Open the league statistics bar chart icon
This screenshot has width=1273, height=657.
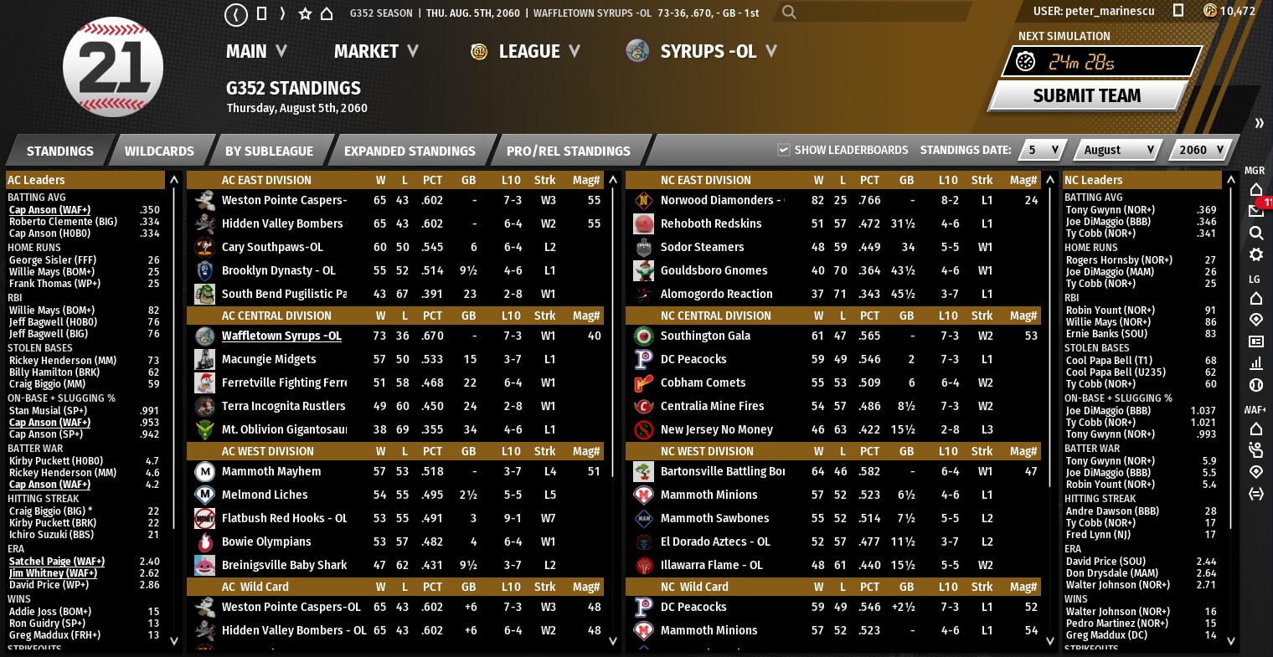point(1255,363)
